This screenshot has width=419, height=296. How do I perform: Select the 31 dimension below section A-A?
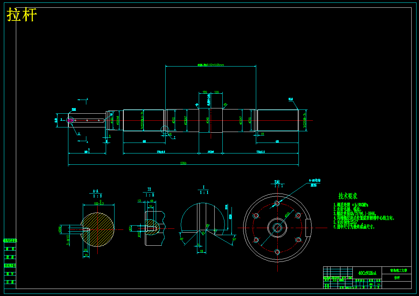[86, 256]
